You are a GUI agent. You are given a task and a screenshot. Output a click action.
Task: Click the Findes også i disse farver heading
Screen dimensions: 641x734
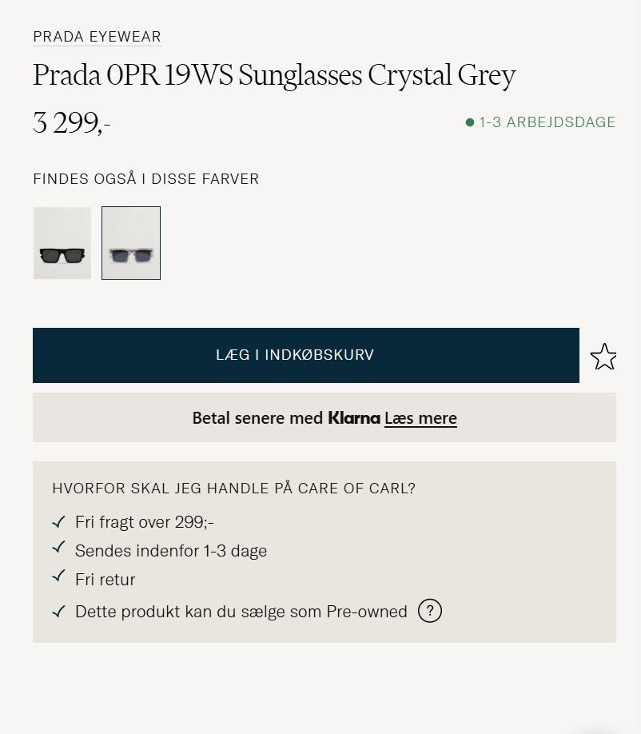[x=146, y=179]
